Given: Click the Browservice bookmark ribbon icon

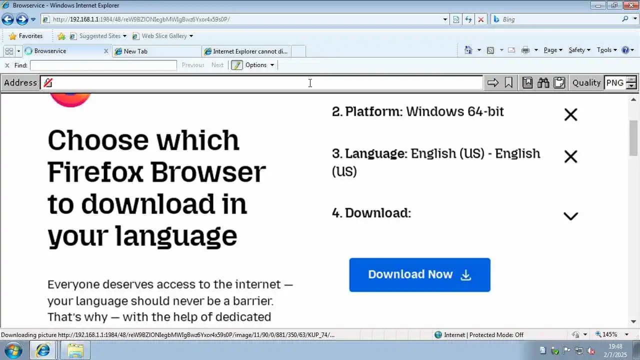Looking at the screenshot, I should pos(508,83).
